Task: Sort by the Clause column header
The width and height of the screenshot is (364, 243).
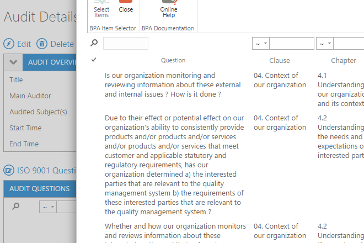Action: (280, 60)
